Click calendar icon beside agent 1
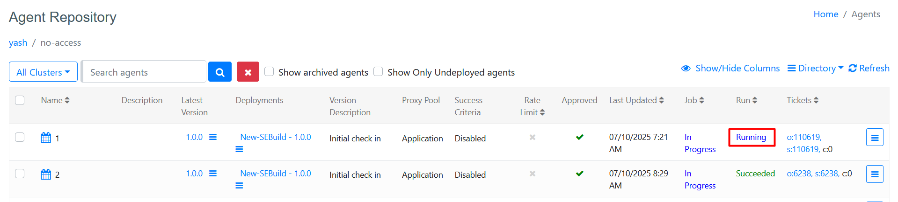 [46, 138]
